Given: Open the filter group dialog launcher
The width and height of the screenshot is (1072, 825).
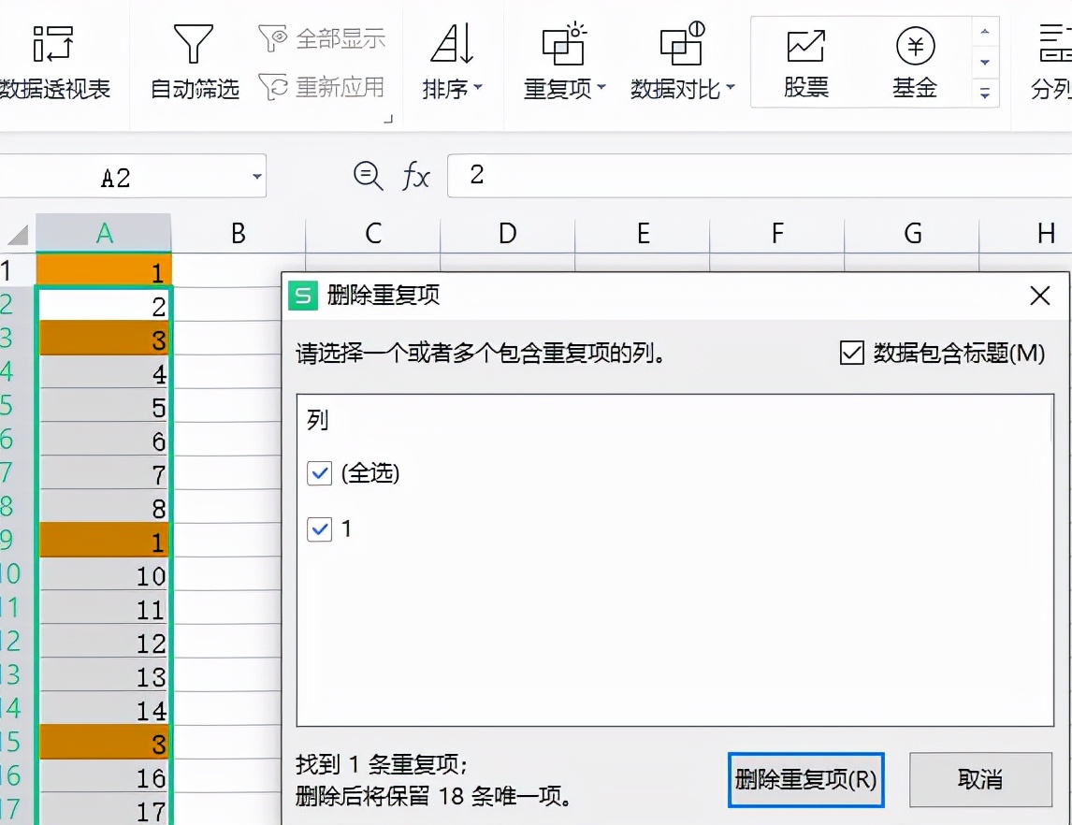Looking at the screenshot, I should (x=388, y=119).
